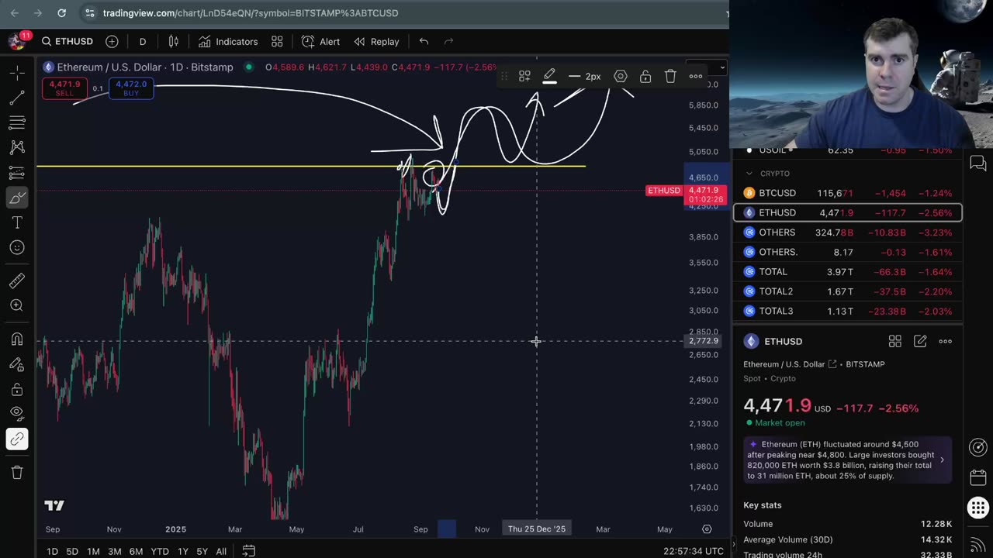Toggle stay in drawing mode

coord(17,364)
